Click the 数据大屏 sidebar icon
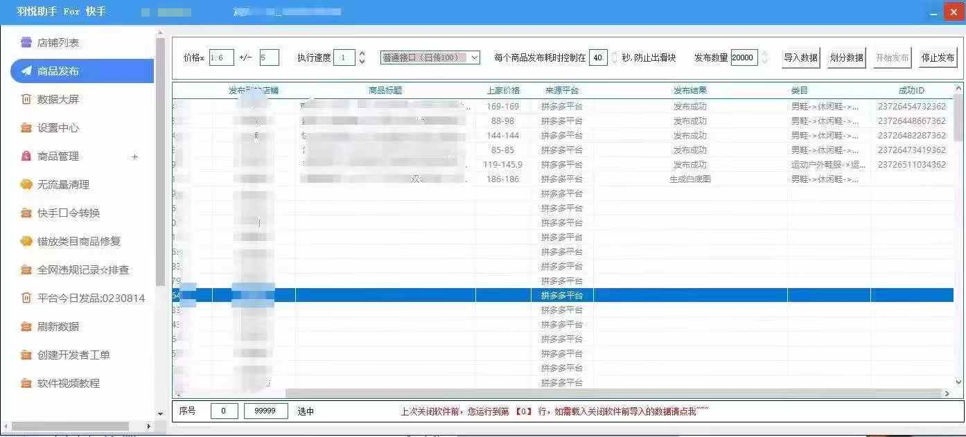 (26, 99)
